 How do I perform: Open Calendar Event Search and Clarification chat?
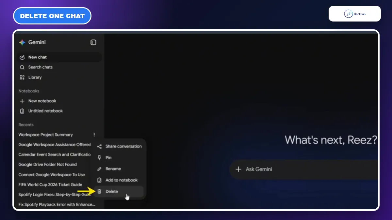[55, 154]
